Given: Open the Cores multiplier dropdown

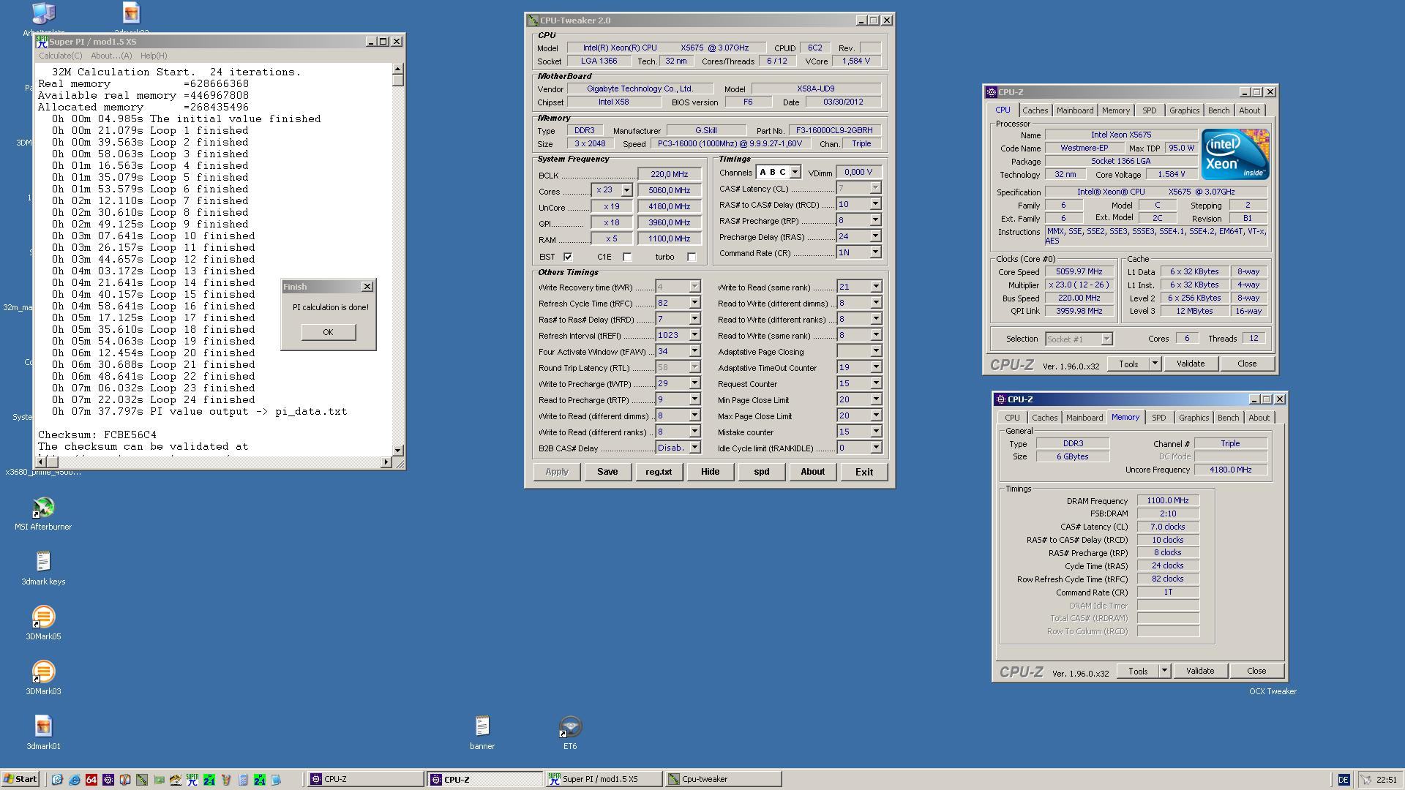Looking at the screenshot, I should point(626,190).
